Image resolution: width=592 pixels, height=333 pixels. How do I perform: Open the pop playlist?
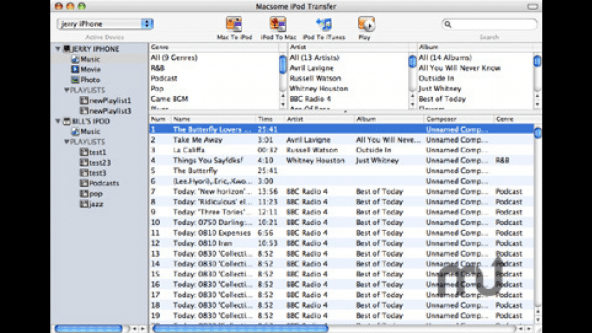pyautogui.click(x=96, y=194)
